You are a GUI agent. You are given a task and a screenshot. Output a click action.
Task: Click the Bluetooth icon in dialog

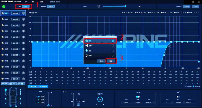[87, 51]
